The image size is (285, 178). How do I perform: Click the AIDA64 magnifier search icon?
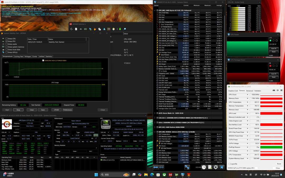tap(125, 29)
